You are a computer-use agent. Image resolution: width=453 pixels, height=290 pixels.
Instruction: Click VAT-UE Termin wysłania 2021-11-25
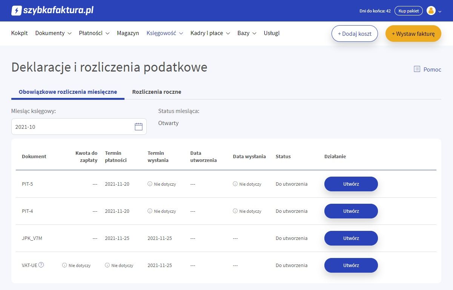(x=160, y=266)
